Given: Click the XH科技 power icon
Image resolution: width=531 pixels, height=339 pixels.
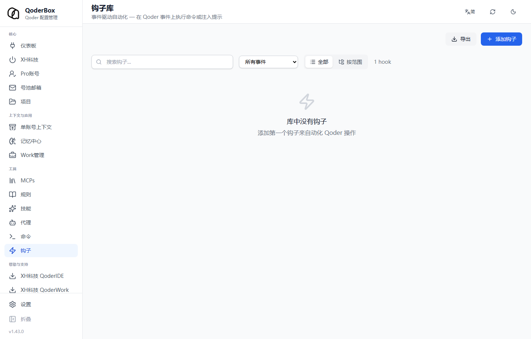Looking at the screenshot, I should point(13,60).
